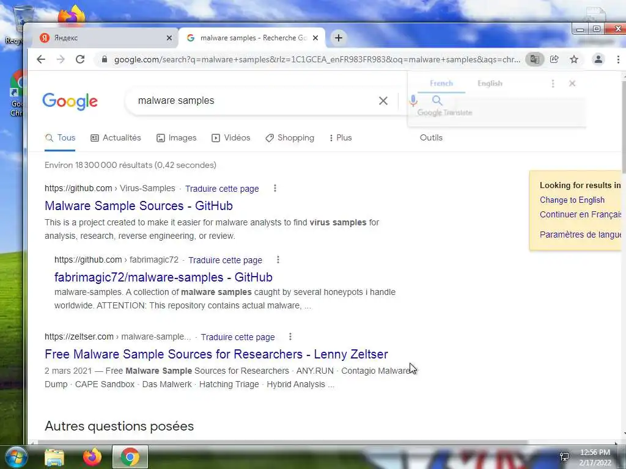The image size is (626, 469).
Task: Click the Chrome taskbar button
Action: click(x=130, y=457)
